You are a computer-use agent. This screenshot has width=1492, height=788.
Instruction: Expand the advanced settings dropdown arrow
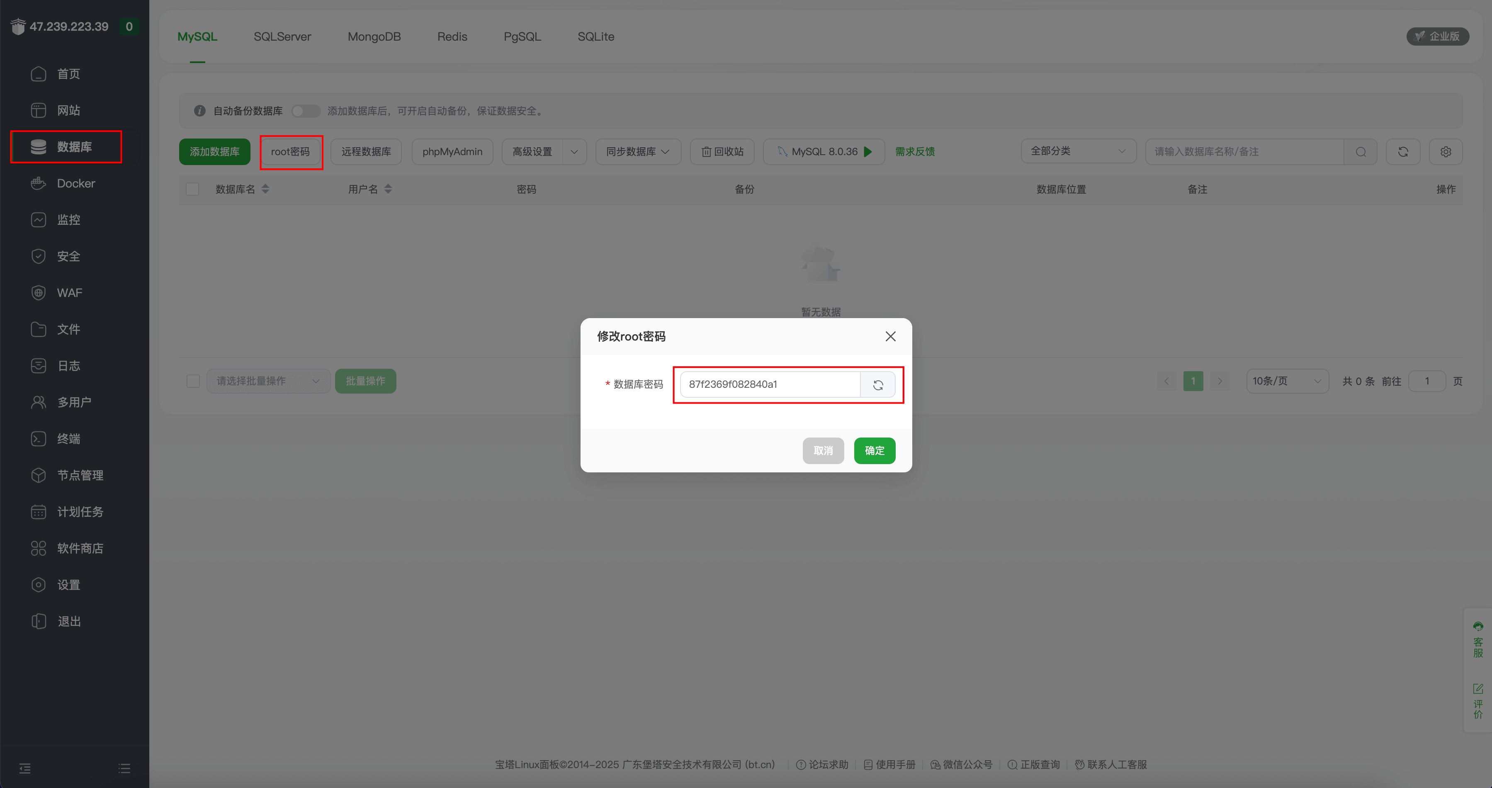pos(574,152)
